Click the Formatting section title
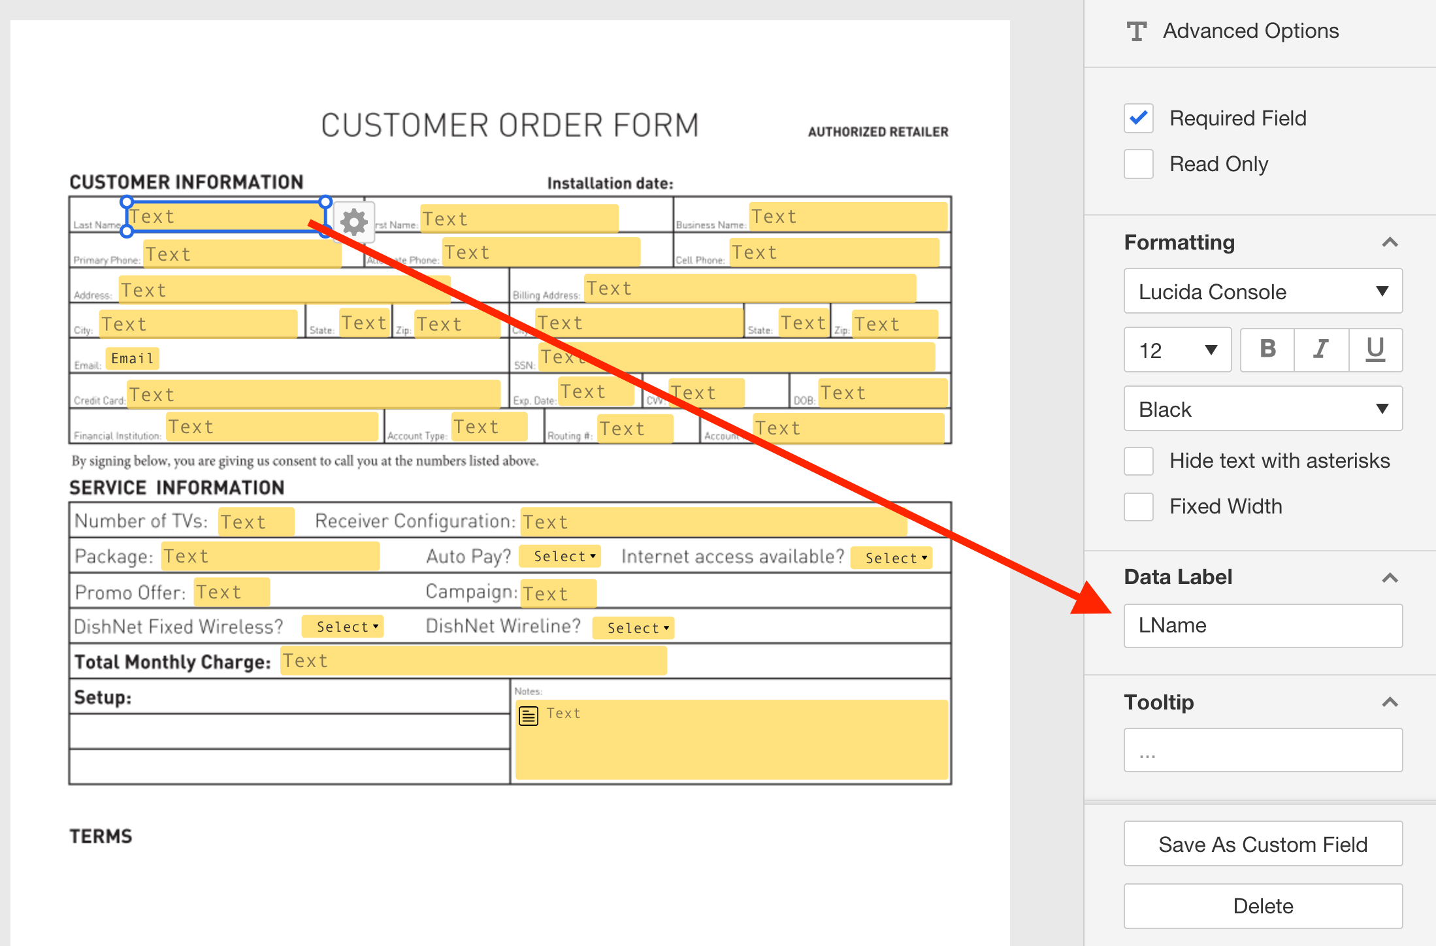 (1179, 242)
